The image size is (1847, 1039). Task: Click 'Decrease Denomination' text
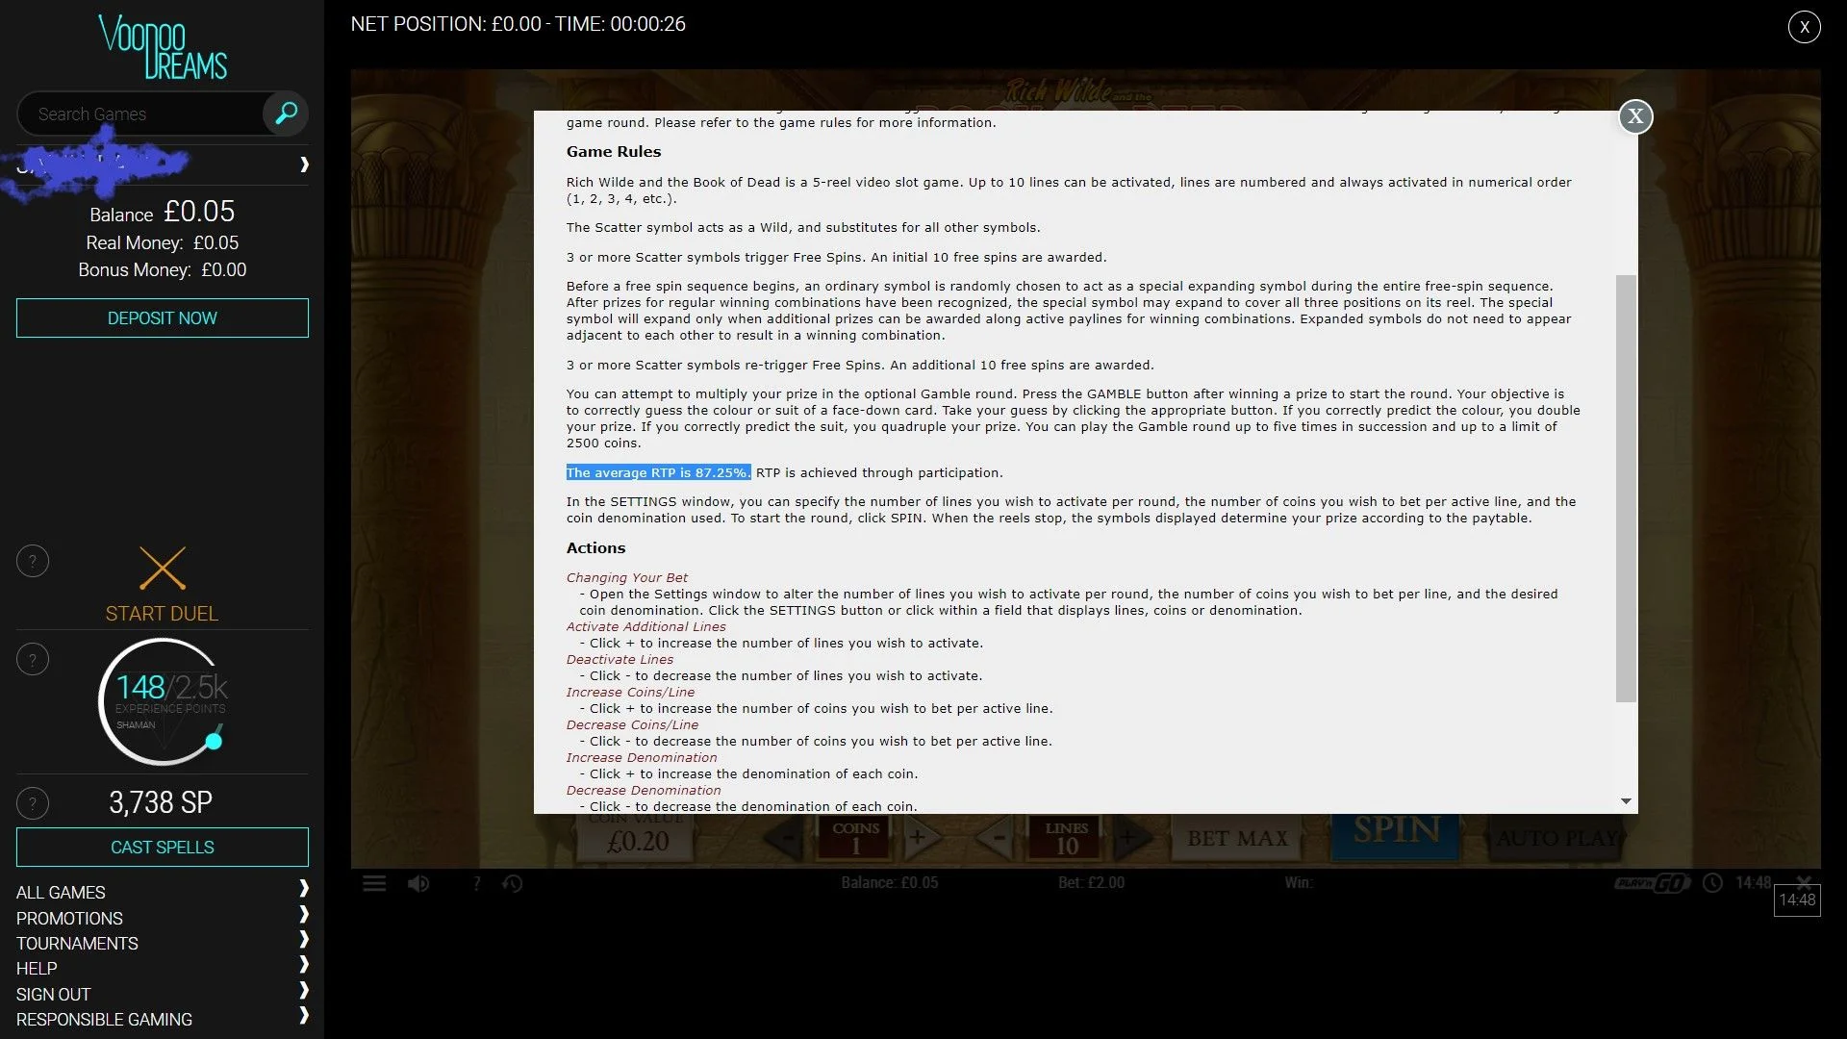(644, 791)
